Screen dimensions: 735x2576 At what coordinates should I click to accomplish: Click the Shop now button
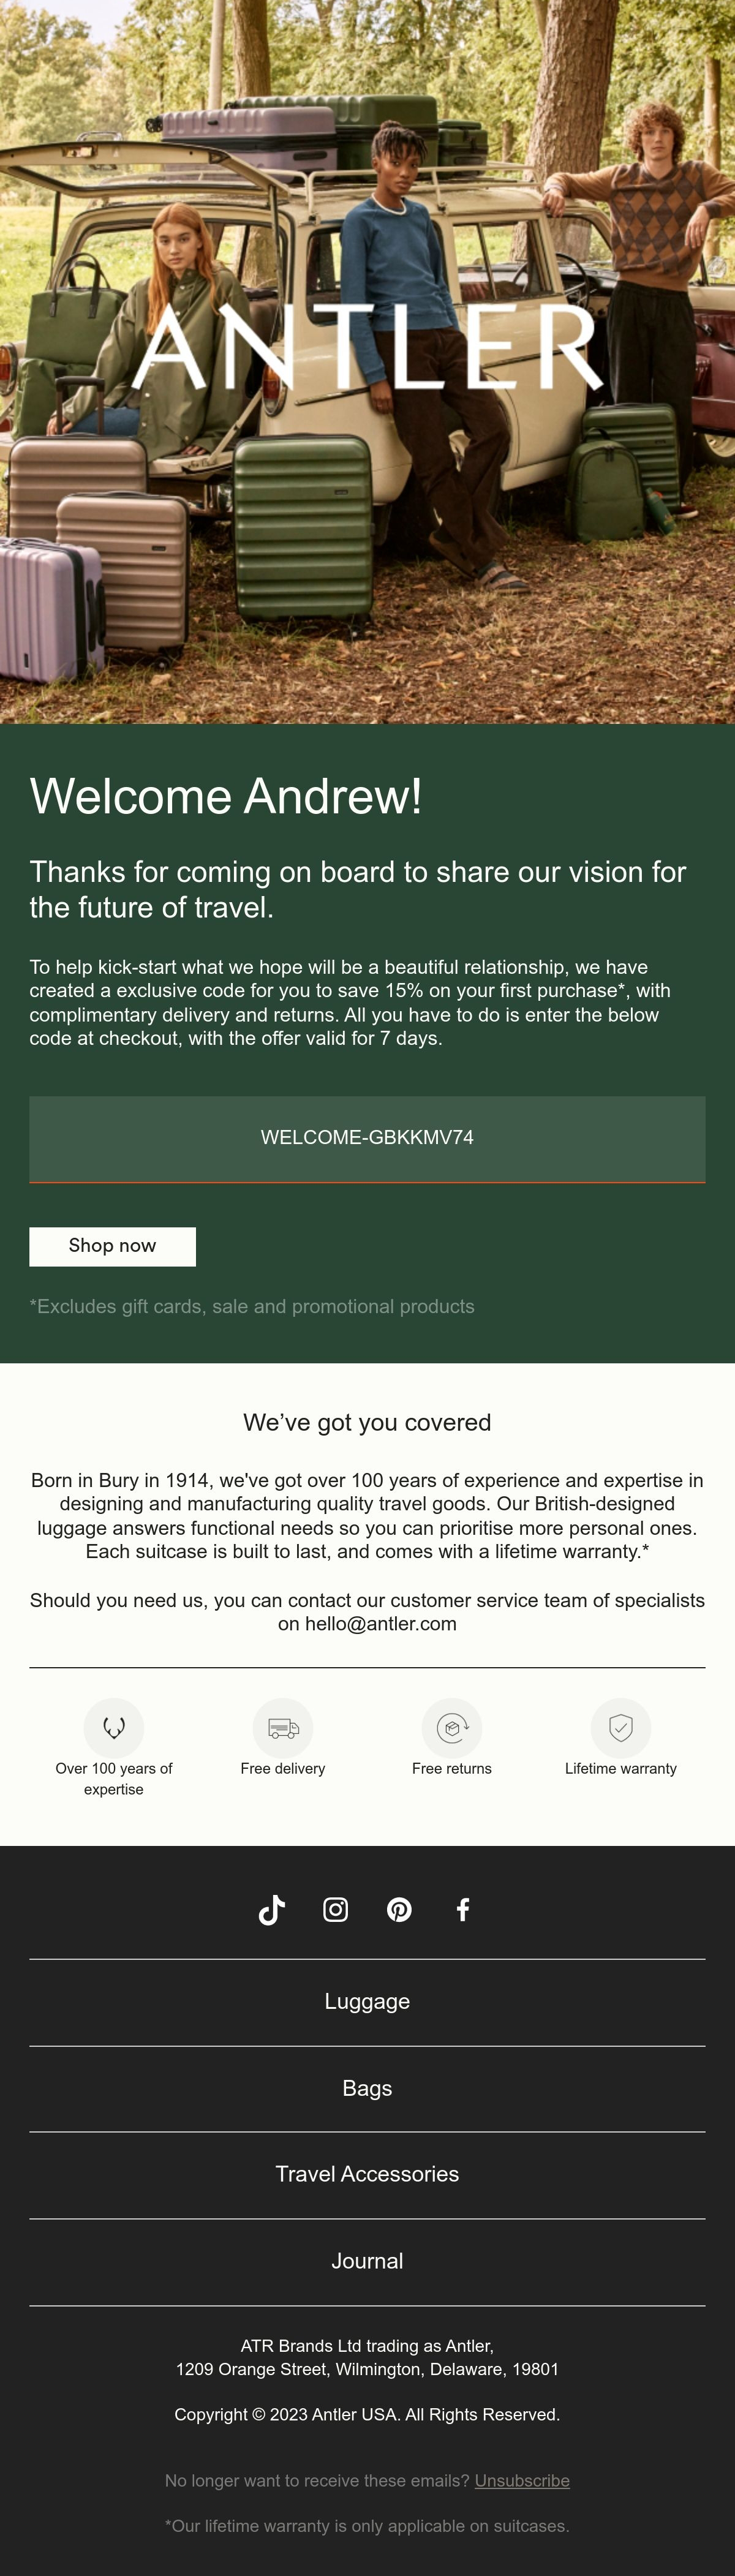click(x=113, y=1246)
